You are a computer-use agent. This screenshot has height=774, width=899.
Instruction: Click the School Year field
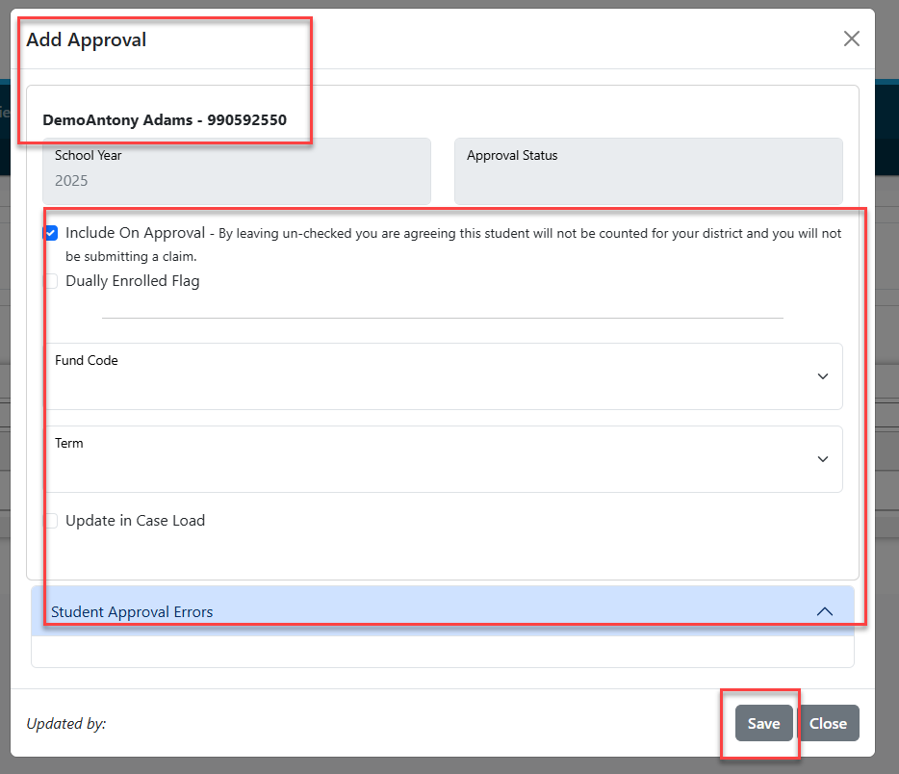237,170
